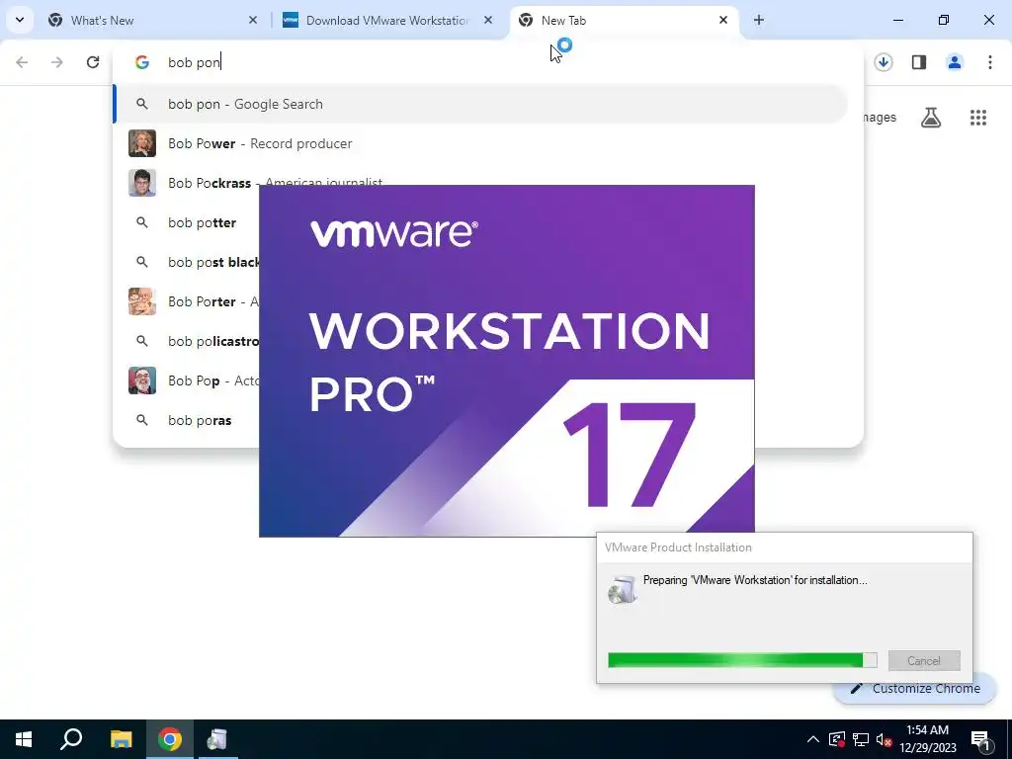Click the VMware installer disc icon

pos(623,589)
